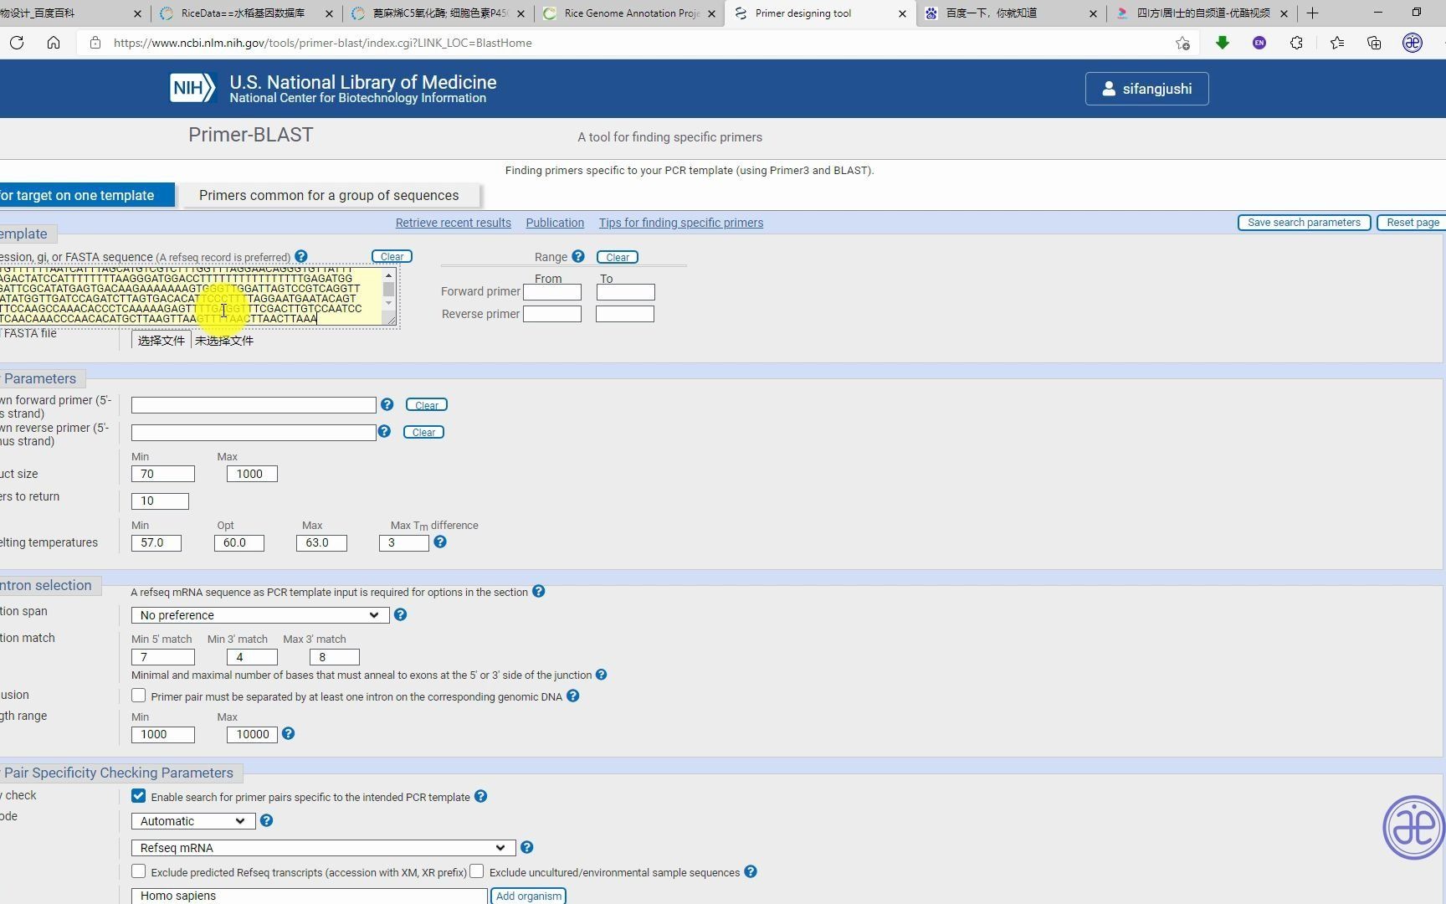Enable Exclude predicted Refseq transcripts checkbox

pos(139,871)
